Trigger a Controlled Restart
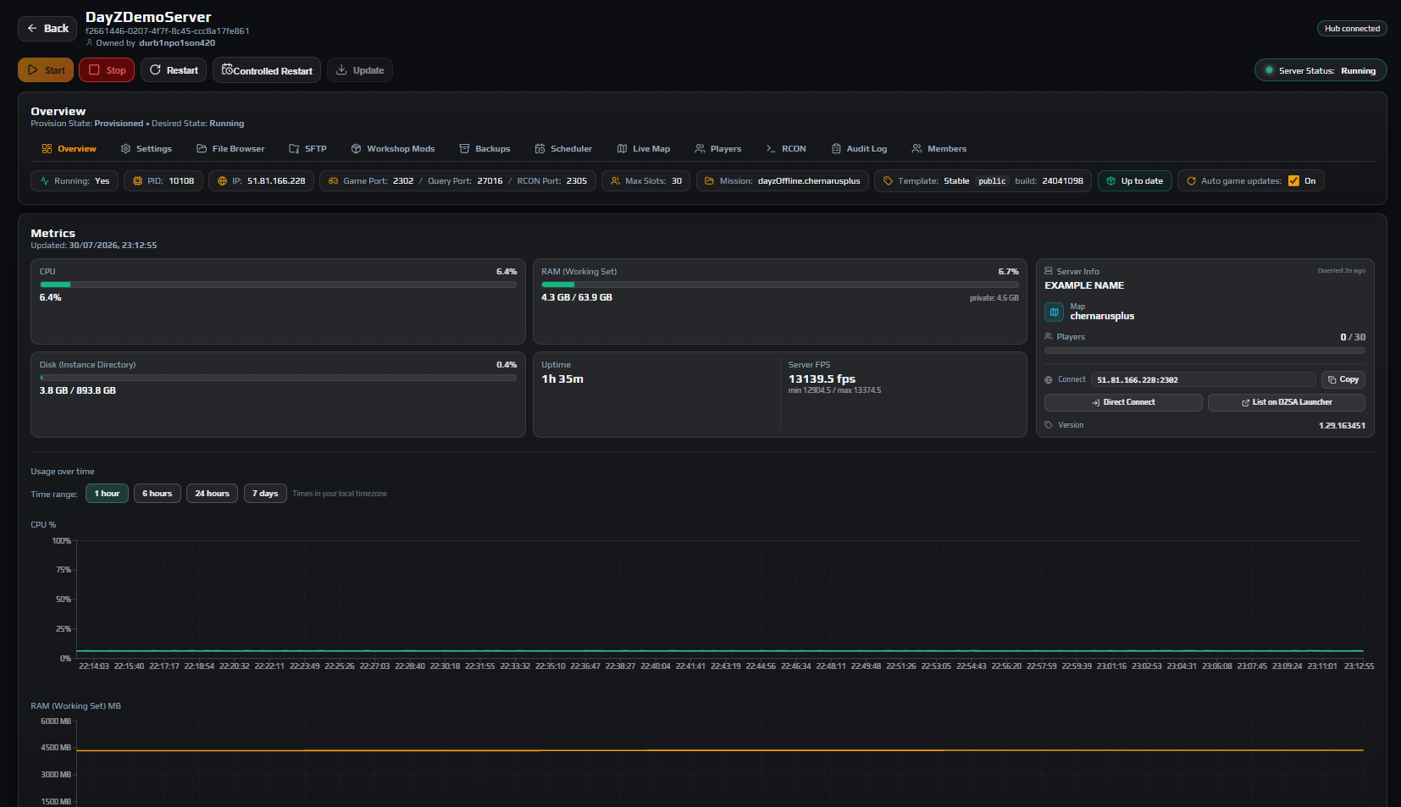Screen dimensions: 1401x807 coord(267,70)
